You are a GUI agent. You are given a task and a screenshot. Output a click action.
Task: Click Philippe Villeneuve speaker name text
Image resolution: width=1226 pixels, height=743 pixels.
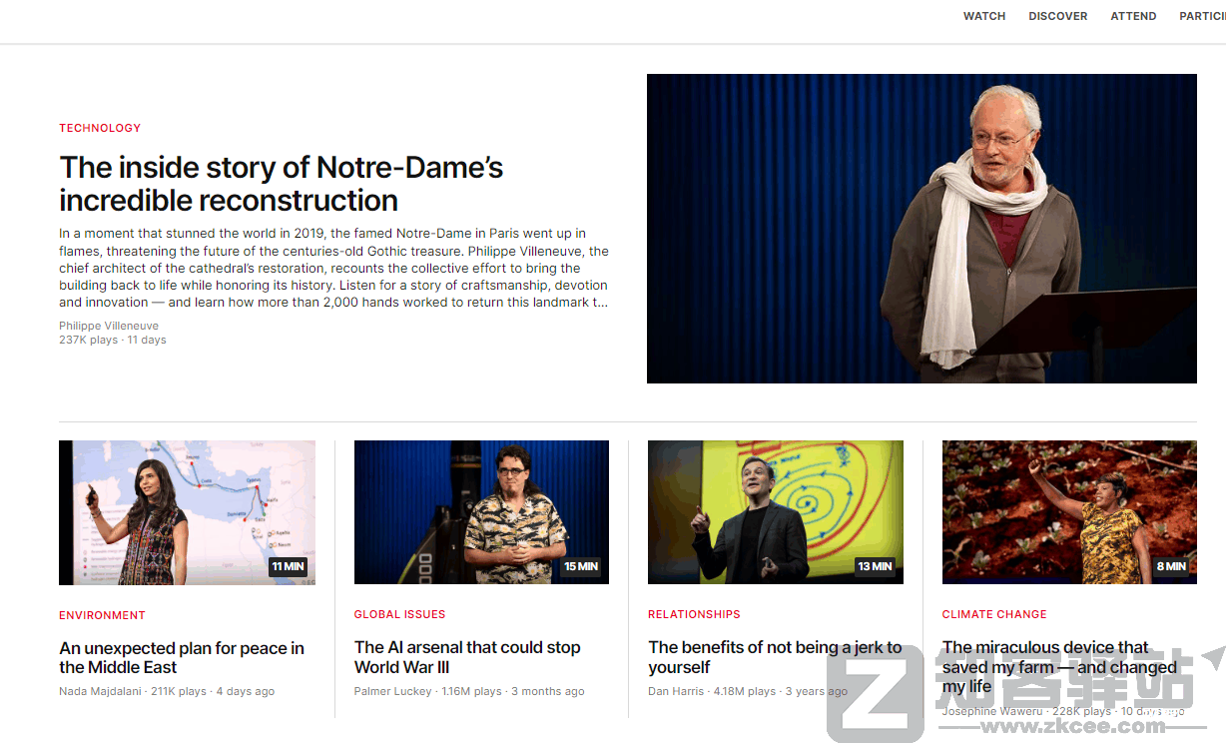109,326
